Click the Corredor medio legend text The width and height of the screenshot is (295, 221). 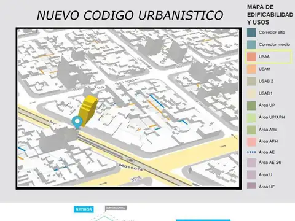274,44
